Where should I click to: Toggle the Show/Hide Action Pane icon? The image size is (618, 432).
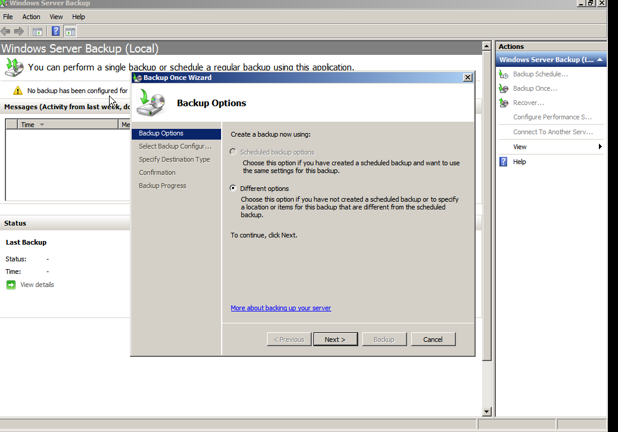[70, 32]
